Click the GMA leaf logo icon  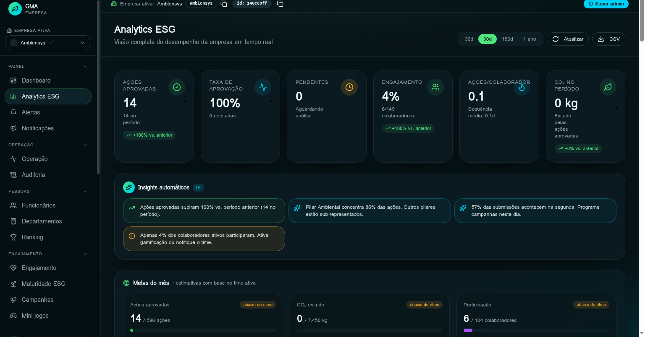(x=15, y=9)
